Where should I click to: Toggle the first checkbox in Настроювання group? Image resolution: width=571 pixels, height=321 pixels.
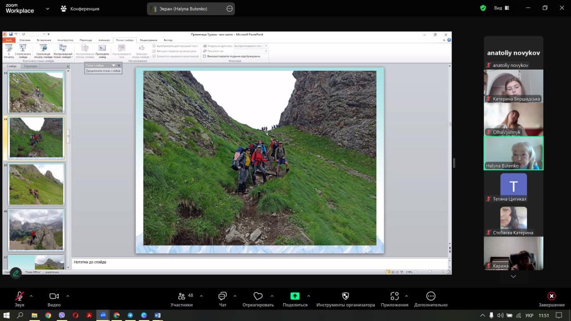[x=154, y=46]
